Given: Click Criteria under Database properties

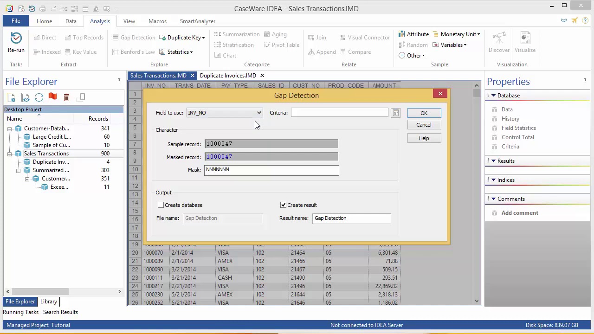Looking at the screenshot, I should coord(510,147).
